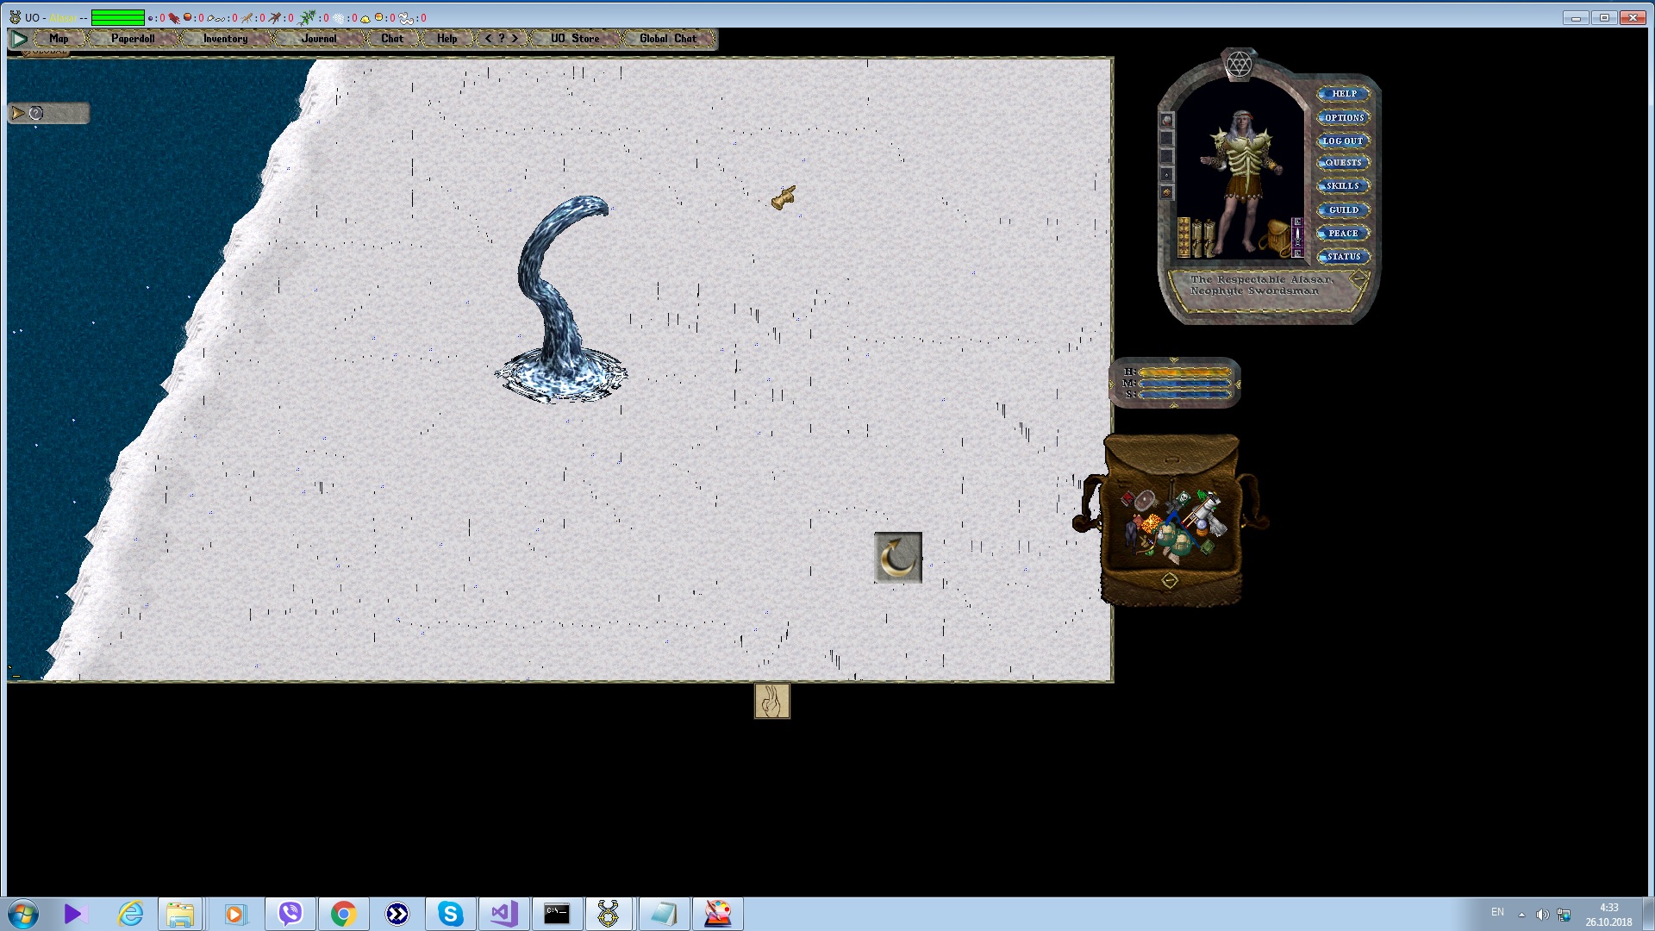Click the top equipment slot on paperdoll
Image resolution: width=1655 pixels, height=931 pixels.
[1167, 121]
